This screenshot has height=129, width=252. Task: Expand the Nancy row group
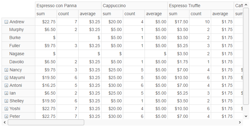[6, 70]
